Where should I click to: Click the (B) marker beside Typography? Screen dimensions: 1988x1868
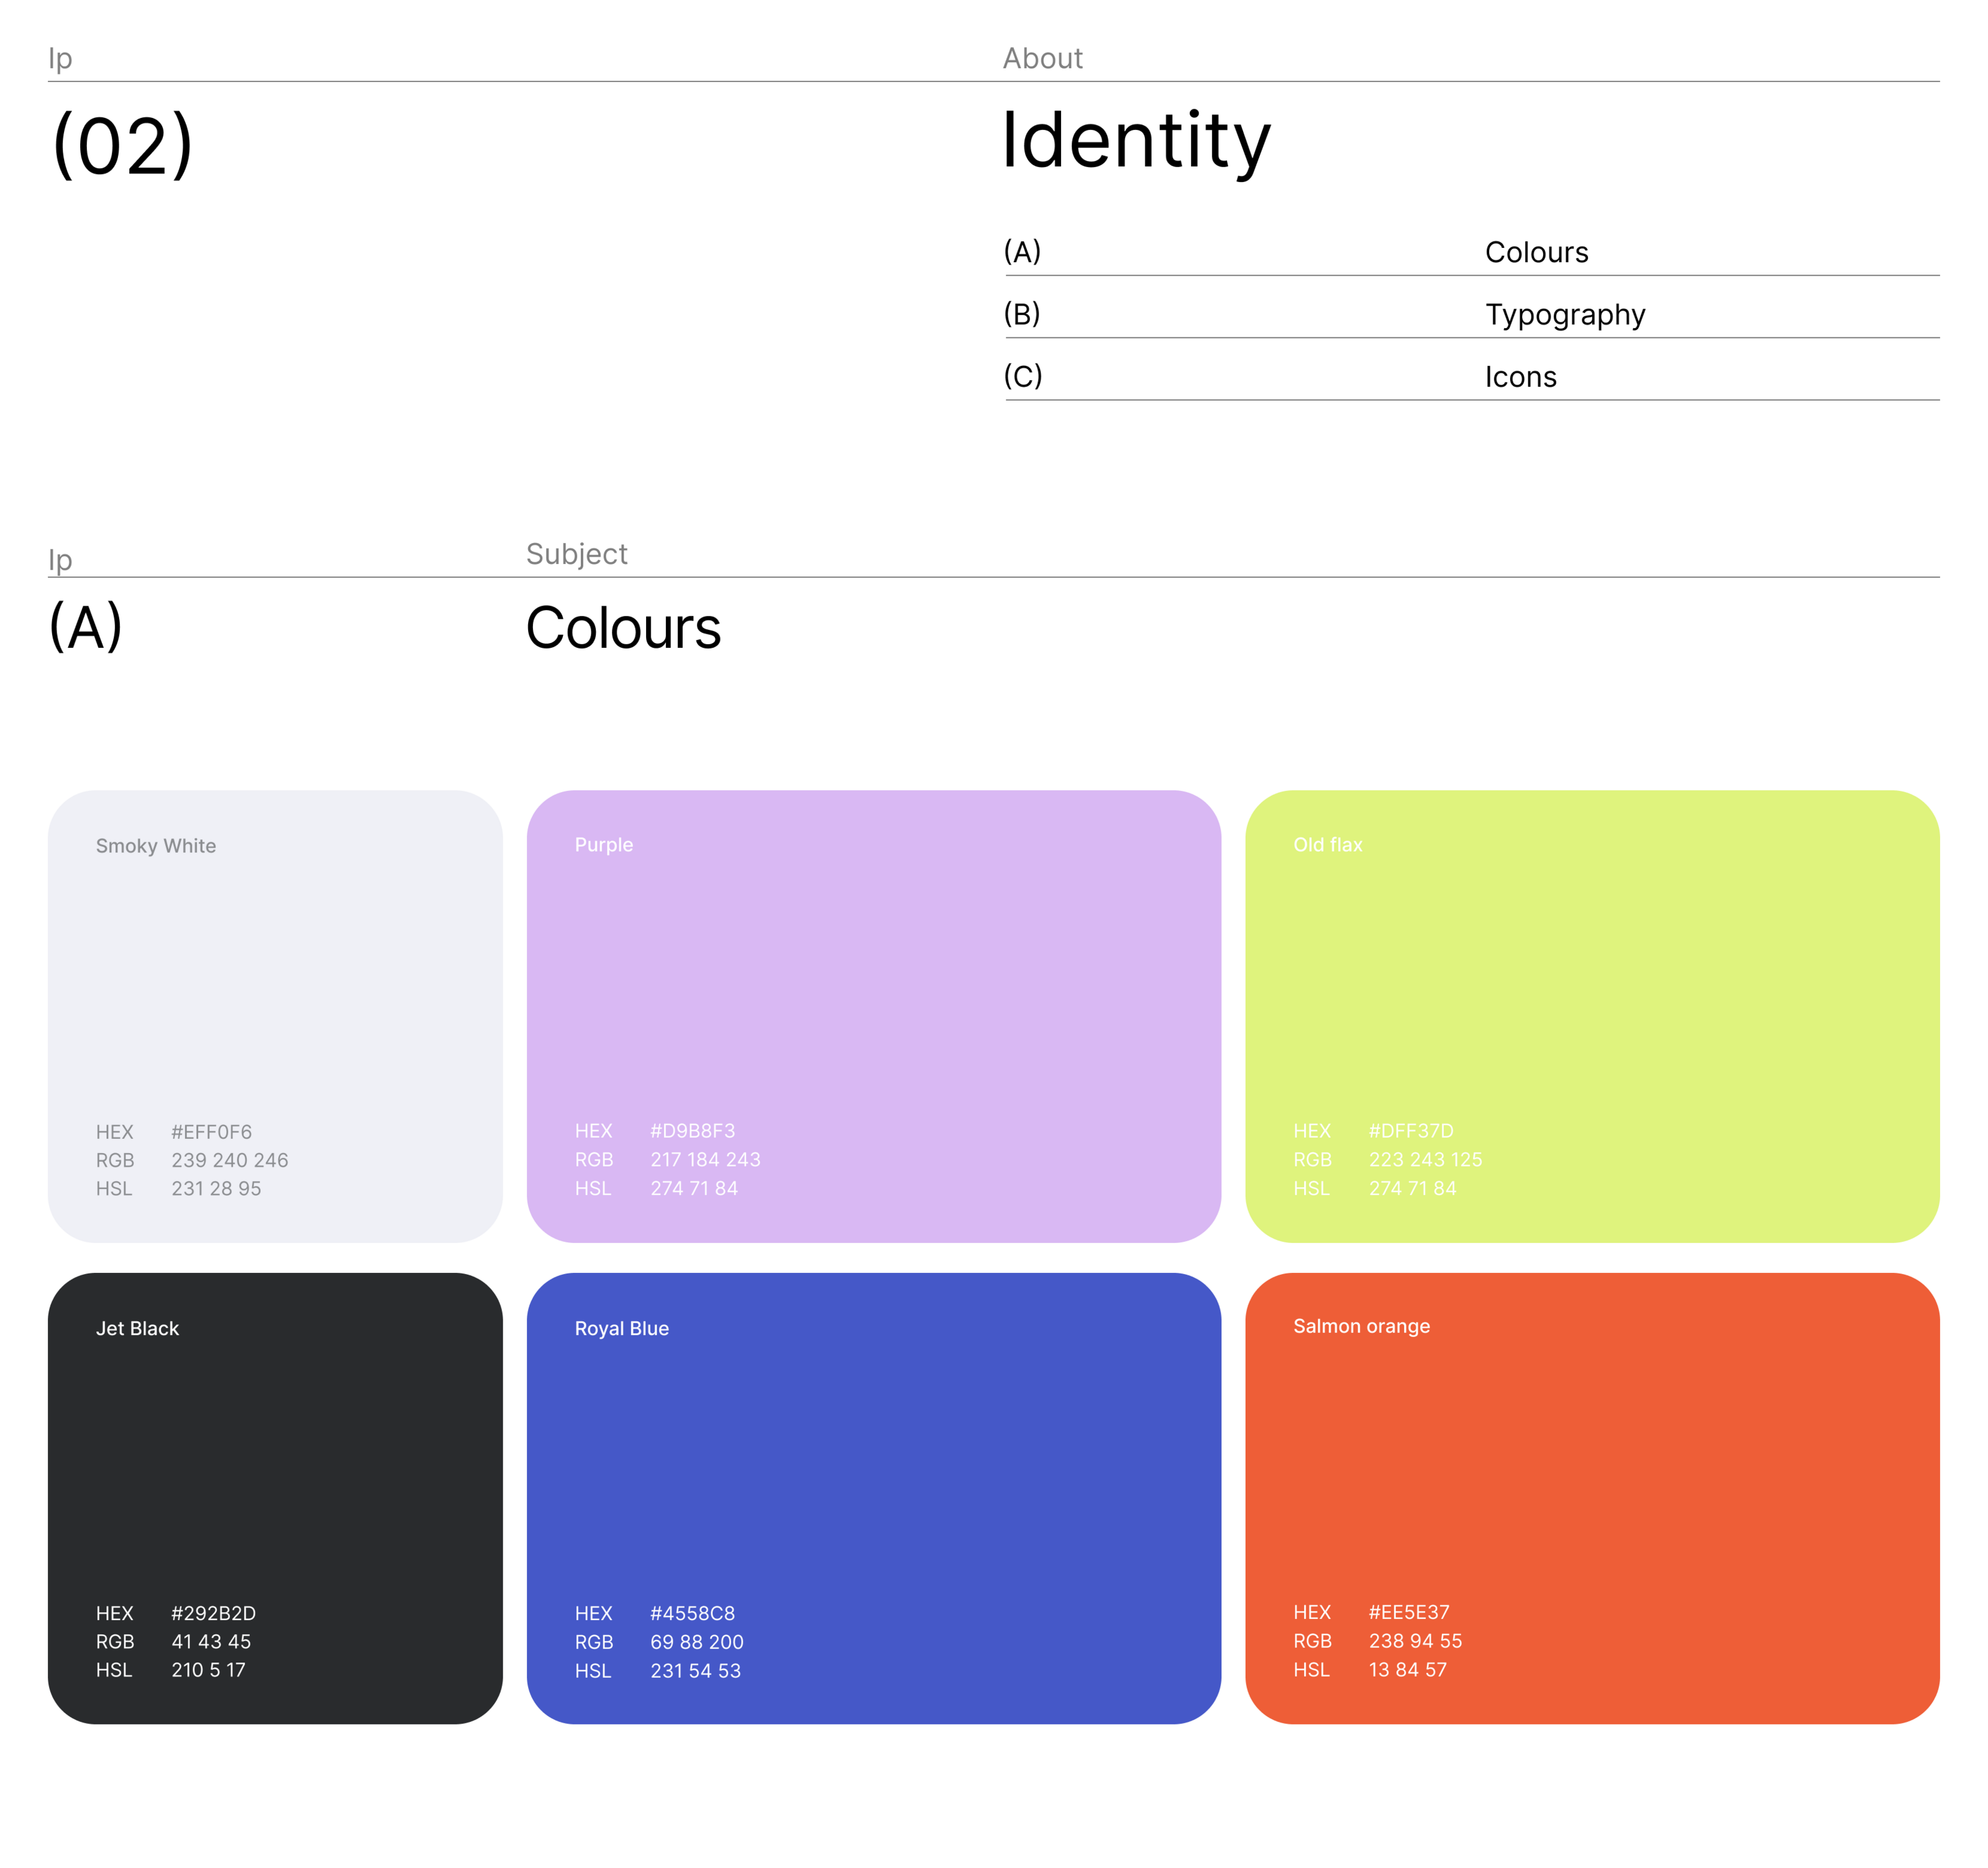coord(1022,314)
